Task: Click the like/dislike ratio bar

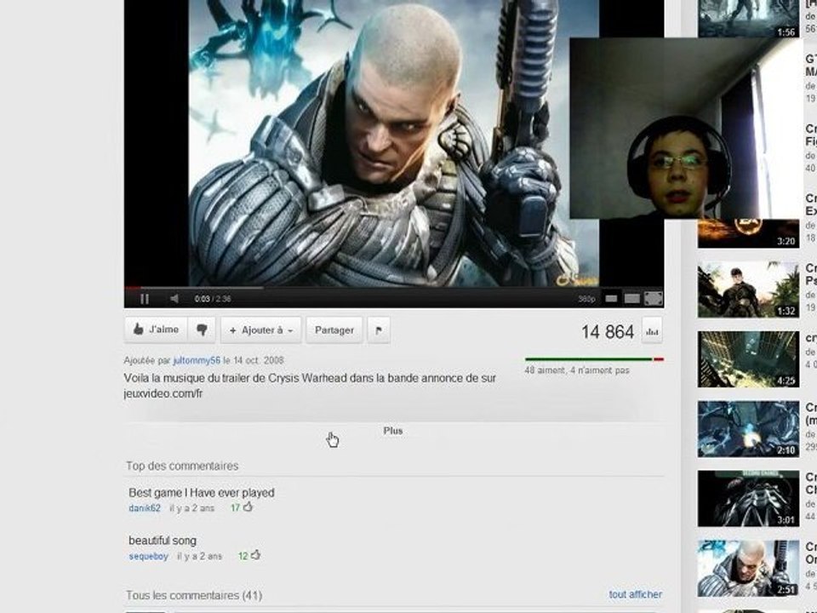Action: coord(594,359)
